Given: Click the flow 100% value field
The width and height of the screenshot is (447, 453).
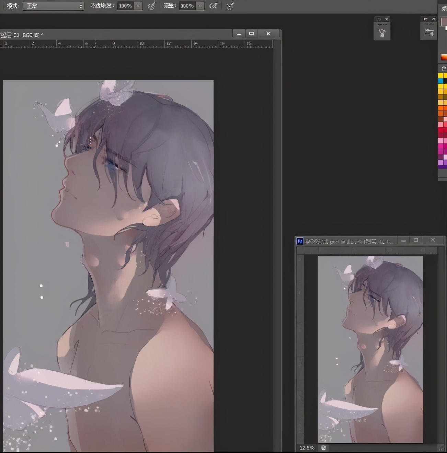Looking at the screenshot, I should pyautogui.click(x=187, y=6).
